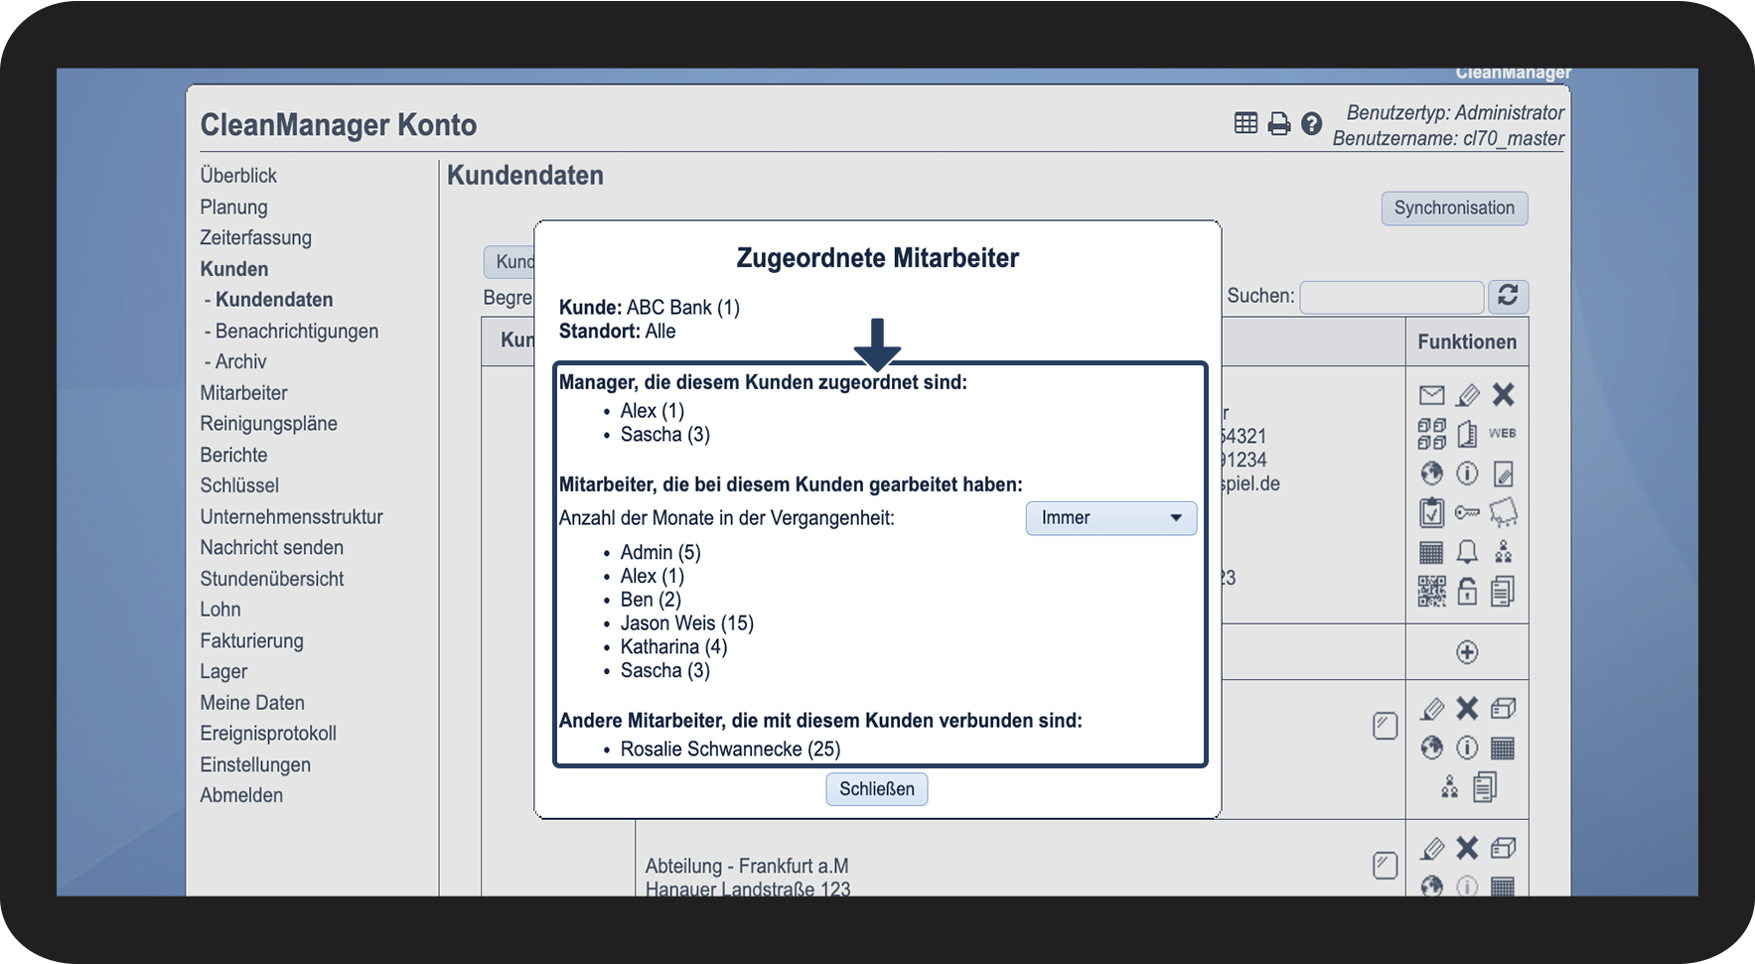Click the Schließen button
This screenshot has height=964, width=1755.
877,789
